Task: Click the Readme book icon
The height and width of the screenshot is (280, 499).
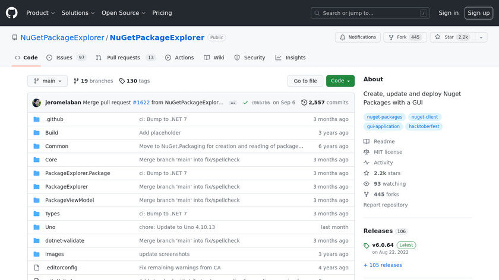Action: 367,141
